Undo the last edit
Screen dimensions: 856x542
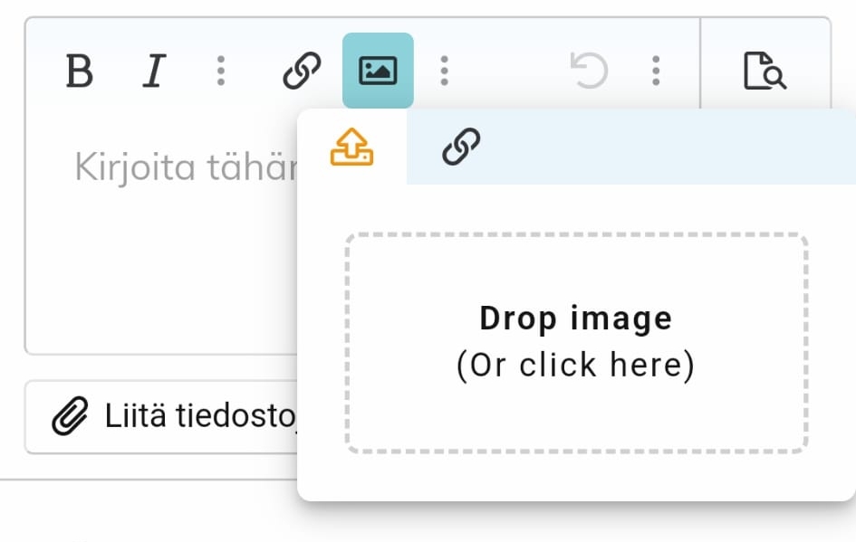point(589,71)
